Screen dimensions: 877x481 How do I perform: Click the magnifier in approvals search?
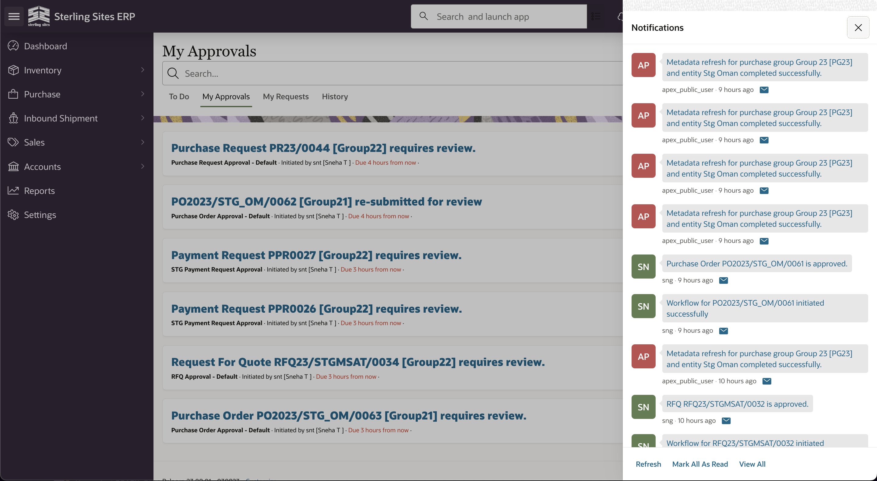click(173, 73)
